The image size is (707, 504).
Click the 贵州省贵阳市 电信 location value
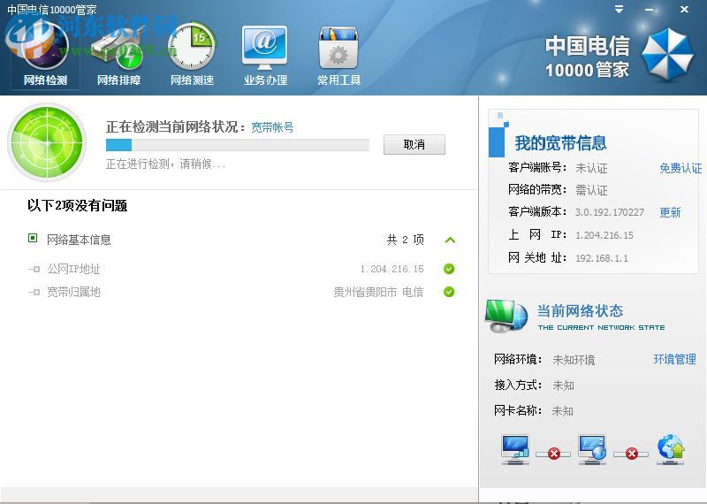(378, 292)
